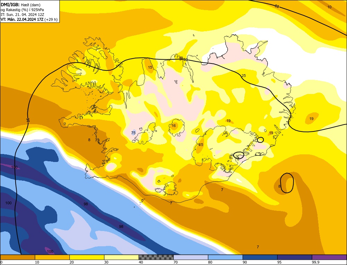Select the 70–80% lavender legend swatch
Viewport: 347px width, 265px height.
tap(191, 257)
